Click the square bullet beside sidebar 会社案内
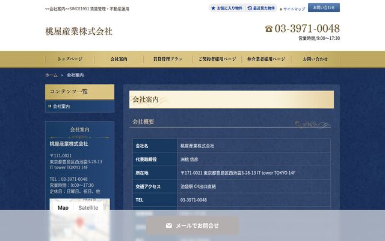This screenshot has height=241, width=385. [x=49, y=106]
